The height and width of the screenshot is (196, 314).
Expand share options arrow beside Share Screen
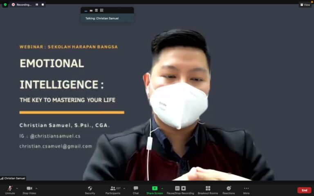click(x=162, y=188)
